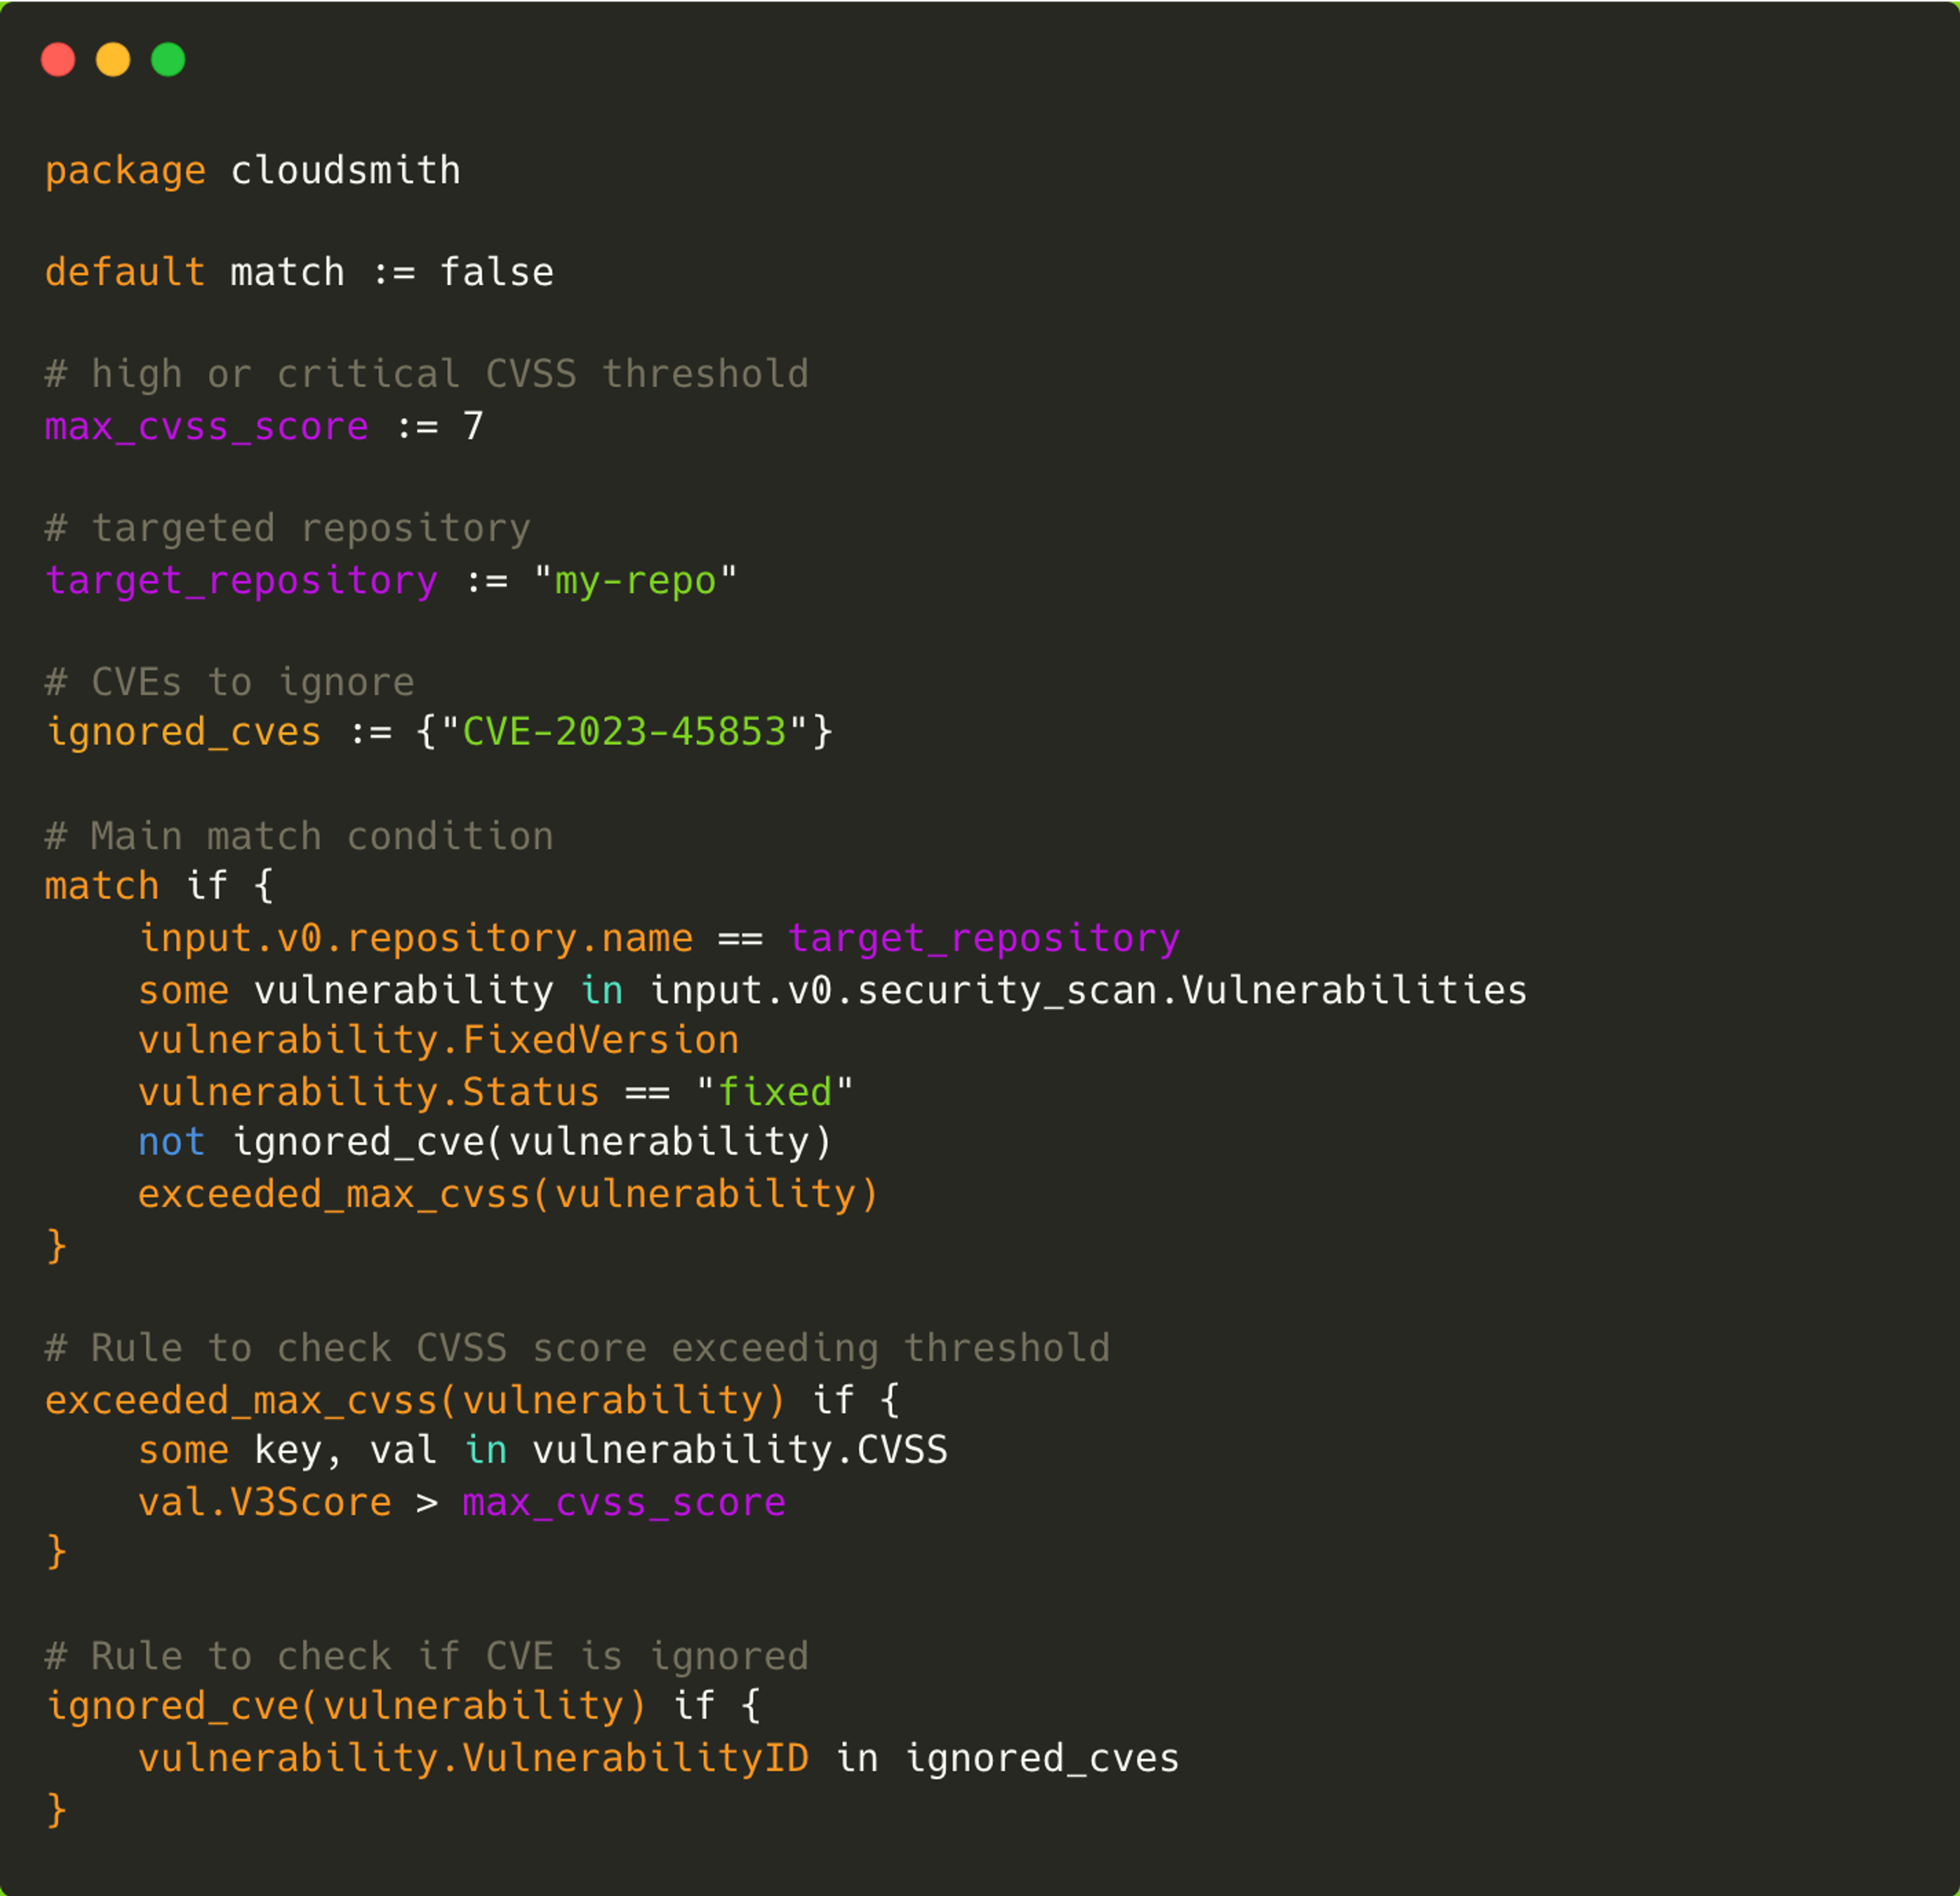Click the "my-repo" string literal
The width and height of the screenshot is (1960, 1896).
[x=635, y=581]
